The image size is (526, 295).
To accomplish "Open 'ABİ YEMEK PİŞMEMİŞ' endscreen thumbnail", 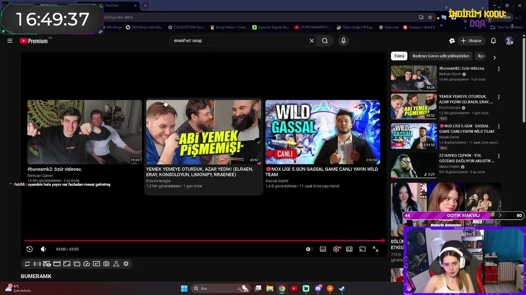I will [203, 132].
